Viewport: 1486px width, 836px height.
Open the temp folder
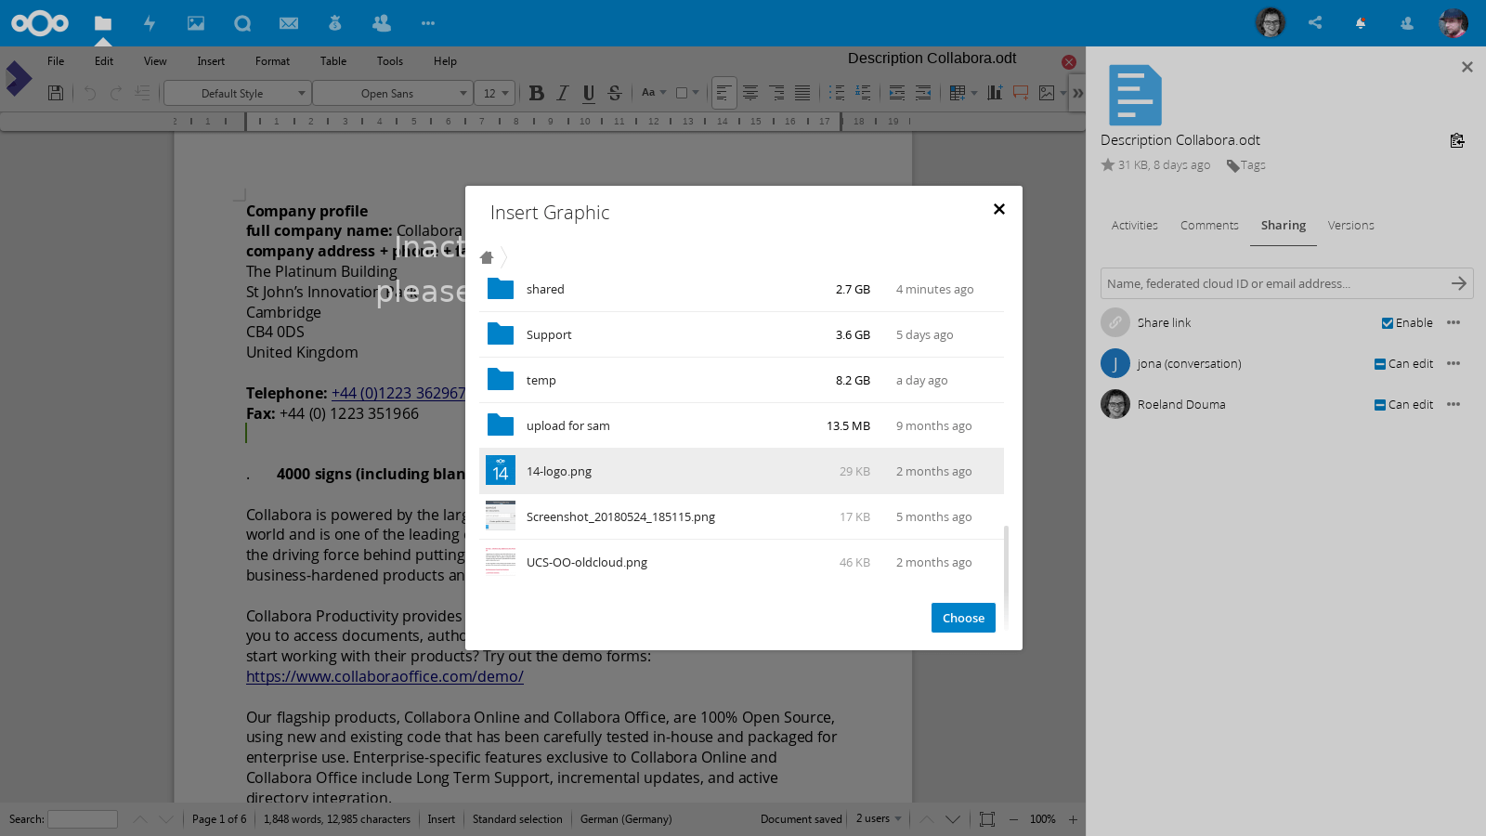(741, 380)
